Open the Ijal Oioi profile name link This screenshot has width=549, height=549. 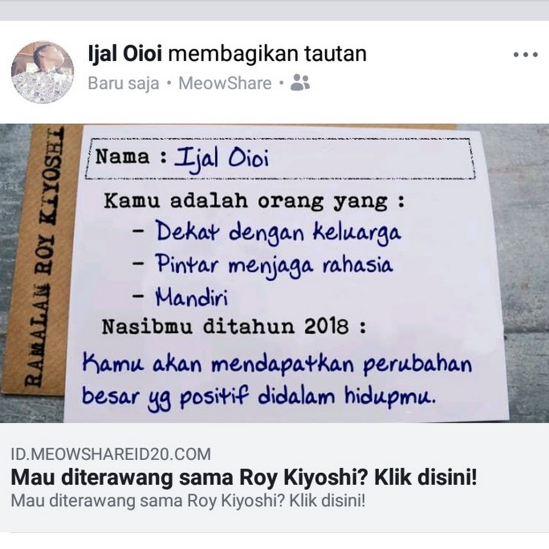coord(125,54)
